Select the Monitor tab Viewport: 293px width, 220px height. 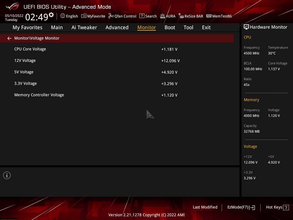point(147,27)
